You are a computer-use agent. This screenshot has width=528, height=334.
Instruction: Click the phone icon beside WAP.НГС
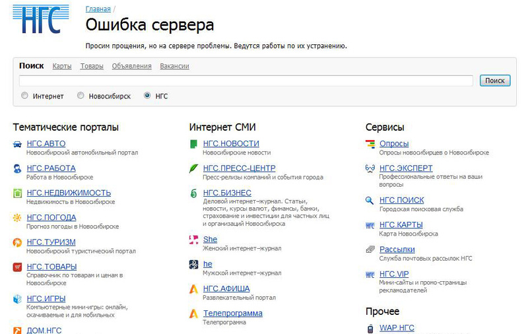pyautogui.click(x=370, y=329)
